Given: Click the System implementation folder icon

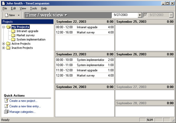Looking at the screenshot, I should (x=13, y=40).
